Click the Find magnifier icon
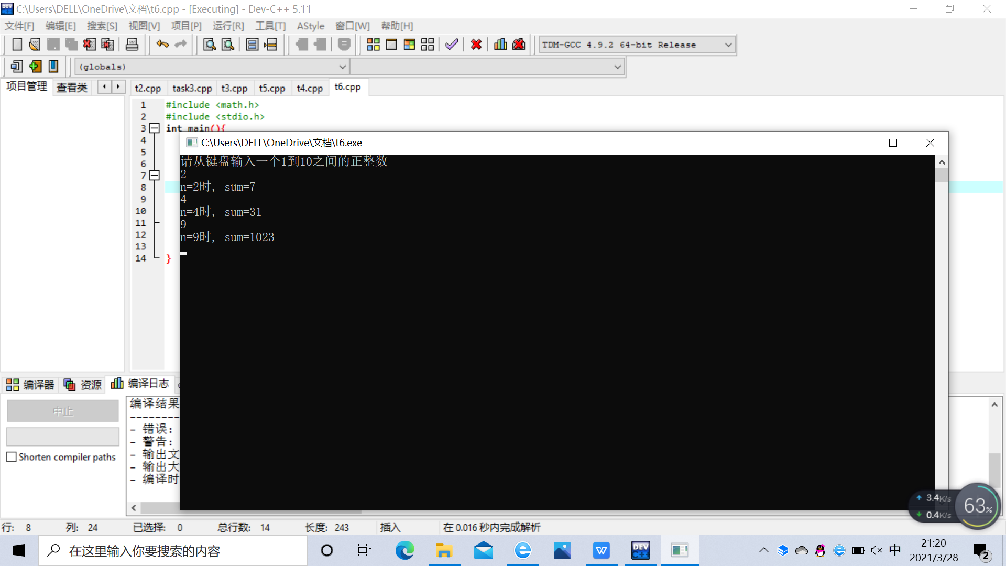 210,45
